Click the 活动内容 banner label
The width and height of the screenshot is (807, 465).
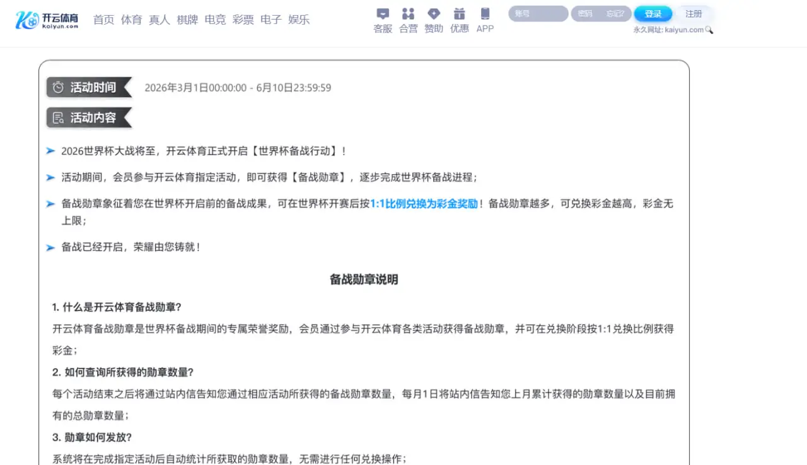coord(90,117)
